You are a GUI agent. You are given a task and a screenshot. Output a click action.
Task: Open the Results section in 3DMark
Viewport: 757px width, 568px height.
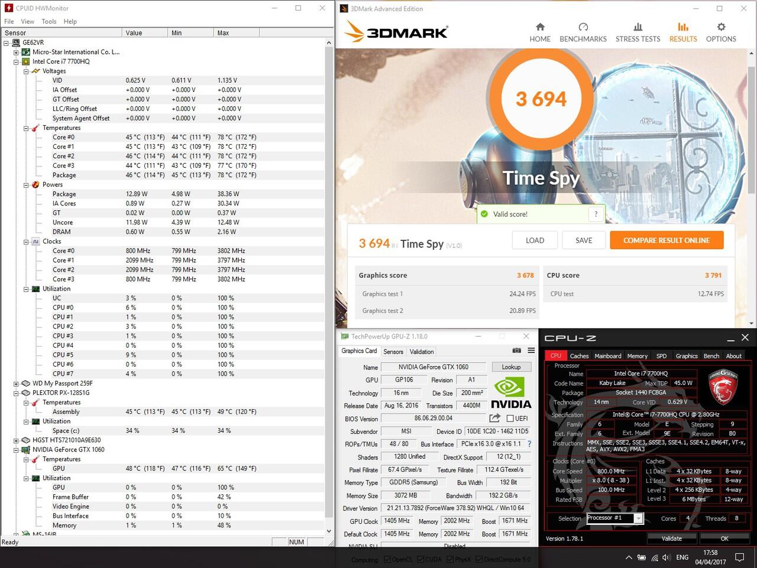coord(683,33)
